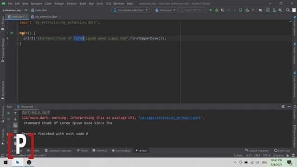
Task: Open the Terminal tool window
Action: coord(100,151)
